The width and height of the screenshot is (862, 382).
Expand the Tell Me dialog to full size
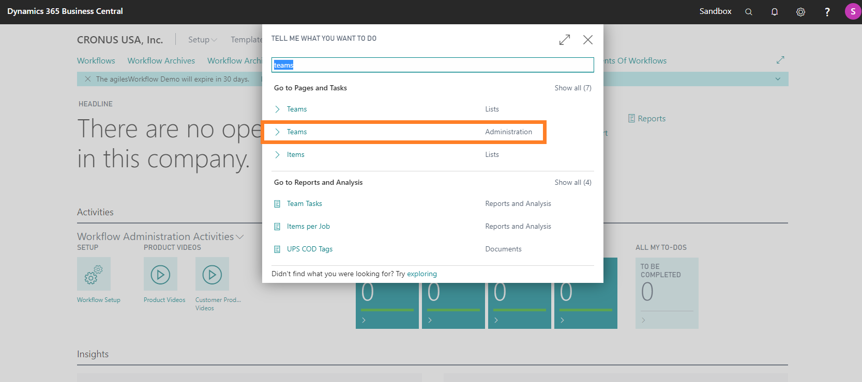(565, 40)
